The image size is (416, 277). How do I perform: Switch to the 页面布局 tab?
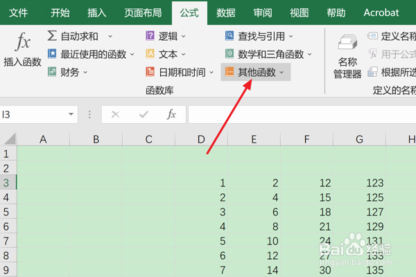[x=143, y=12]
